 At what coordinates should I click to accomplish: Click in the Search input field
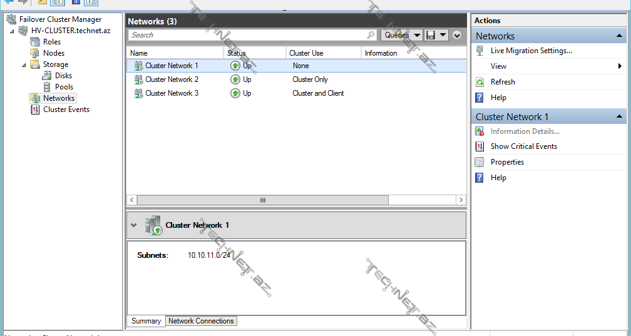[247, 35]
